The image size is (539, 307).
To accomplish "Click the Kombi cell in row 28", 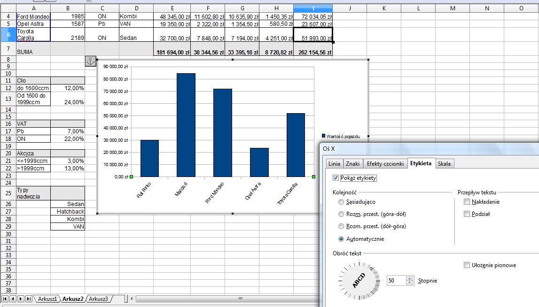I will click(68, 219).
